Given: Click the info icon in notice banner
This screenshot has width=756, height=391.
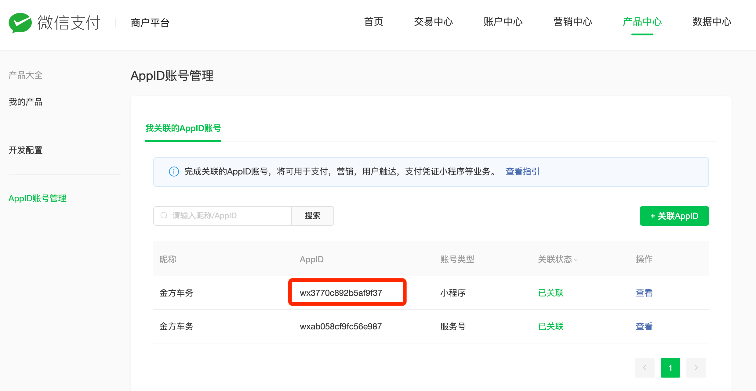Looking at the screenshot, I should click(x=174, y=172).
